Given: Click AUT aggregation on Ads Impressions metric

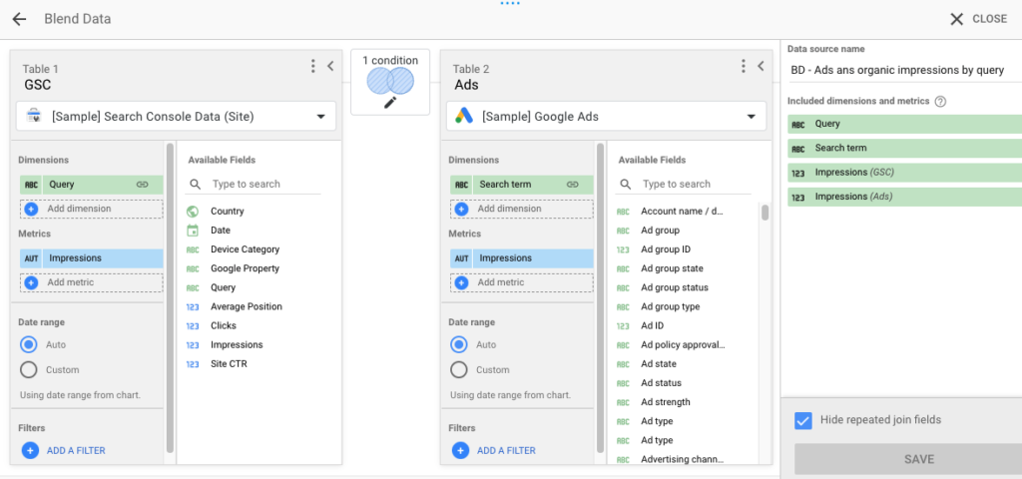Looking at the screenshot, I should 461,258.
